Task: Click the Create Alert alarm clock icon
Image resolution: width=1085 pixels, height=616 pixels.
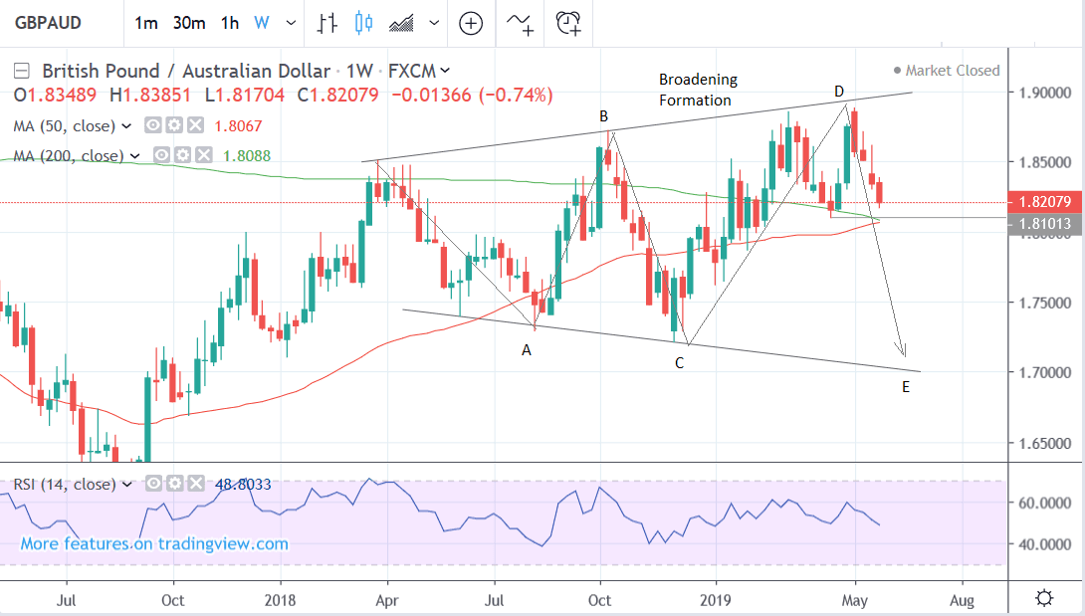Action: (568, 23)
